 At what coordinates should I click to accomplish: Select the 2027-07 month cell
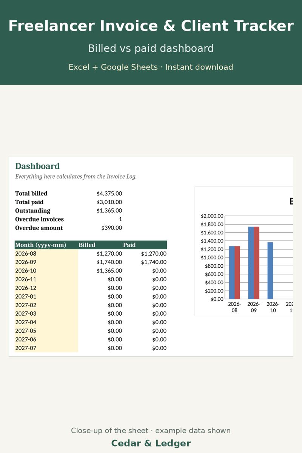[x=46, y=348]
